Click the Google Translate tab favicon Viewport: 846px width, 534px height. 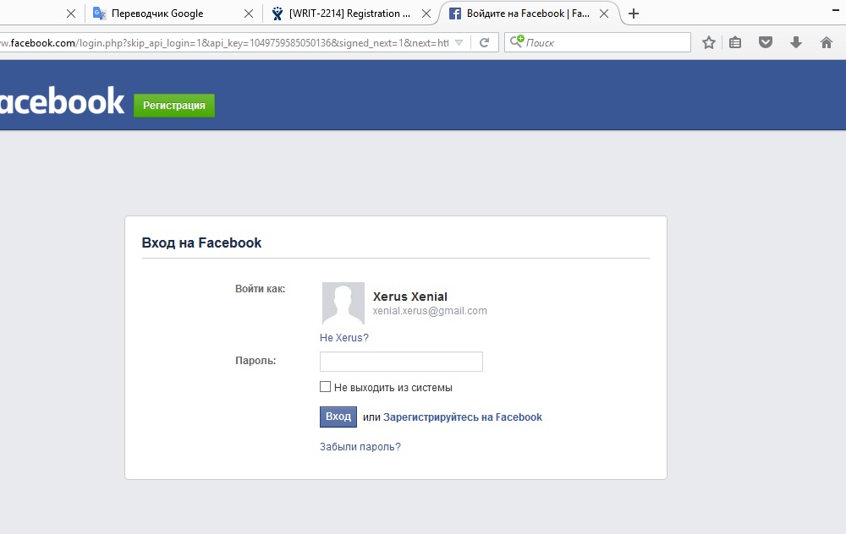tap(99, 14)
